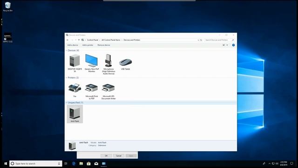Click the microphone icon in taskbar search

tap(59, 164)
